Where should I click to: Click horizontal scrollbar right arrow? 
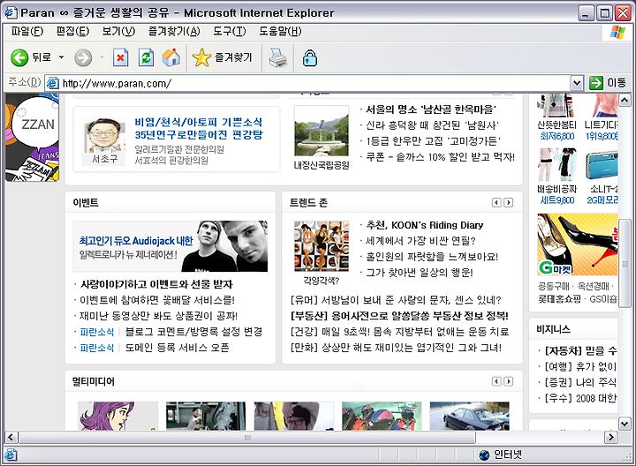click(x=610, y=437)
